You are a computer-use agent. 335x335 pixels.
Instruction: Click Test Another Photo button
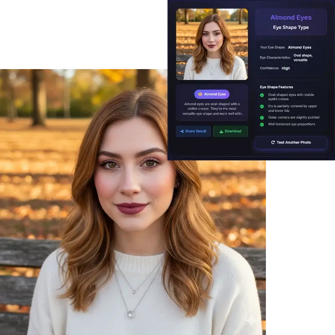pos(291,142)
